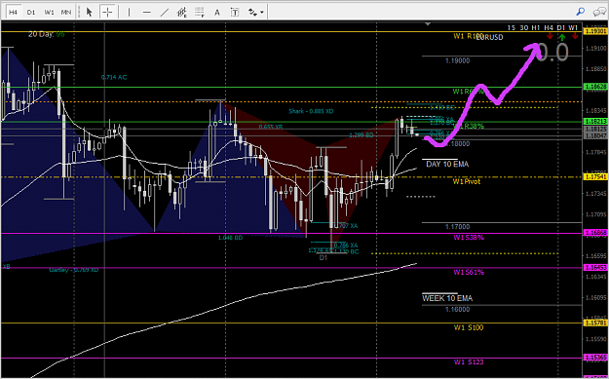The image size is (609, 379).
Task: Pick the horizontal line drawing tool
Action: 147,13
